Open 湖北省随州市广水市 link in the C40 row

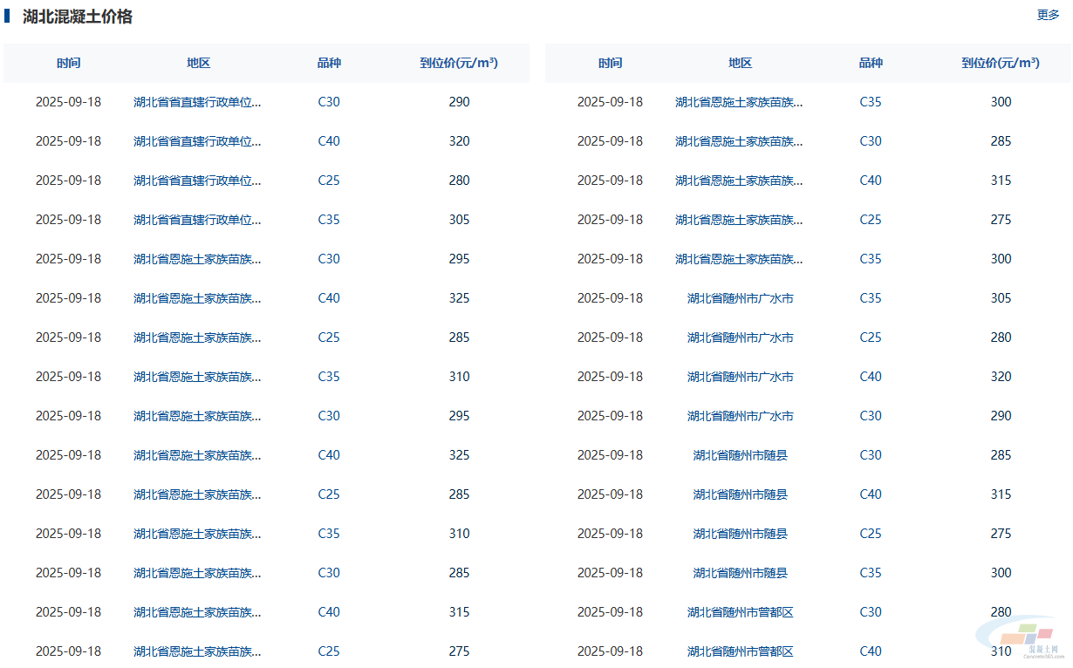click(x=740, y=377)
